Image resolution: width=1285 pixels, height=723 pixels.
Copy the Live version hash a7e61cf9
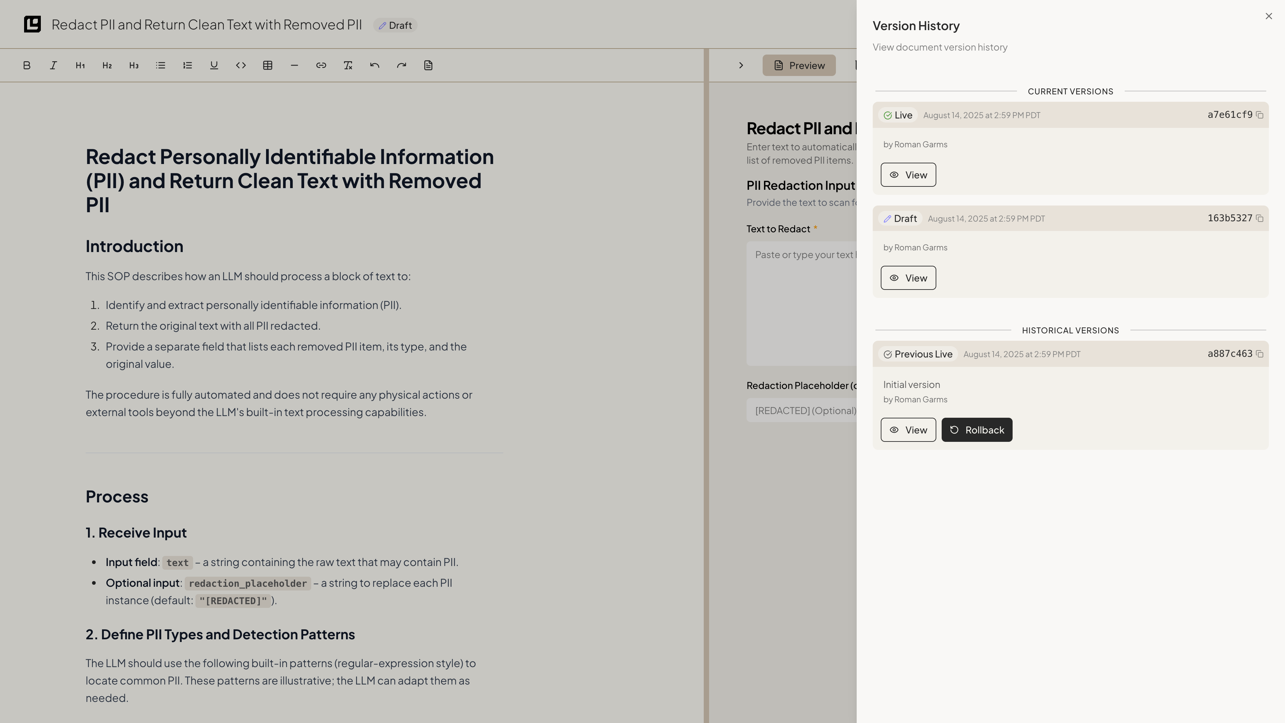1260,115
